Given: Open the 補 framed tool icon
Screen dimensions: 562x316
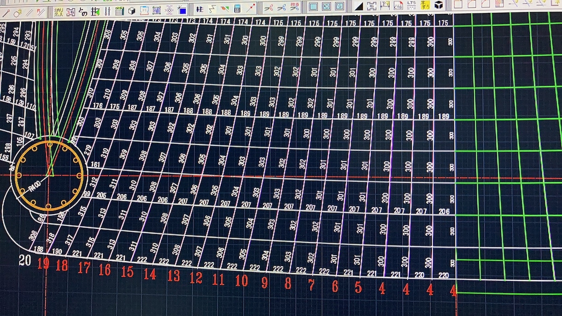Looking at the screenshot, I should pyautogui.click(x=157, y=10).
